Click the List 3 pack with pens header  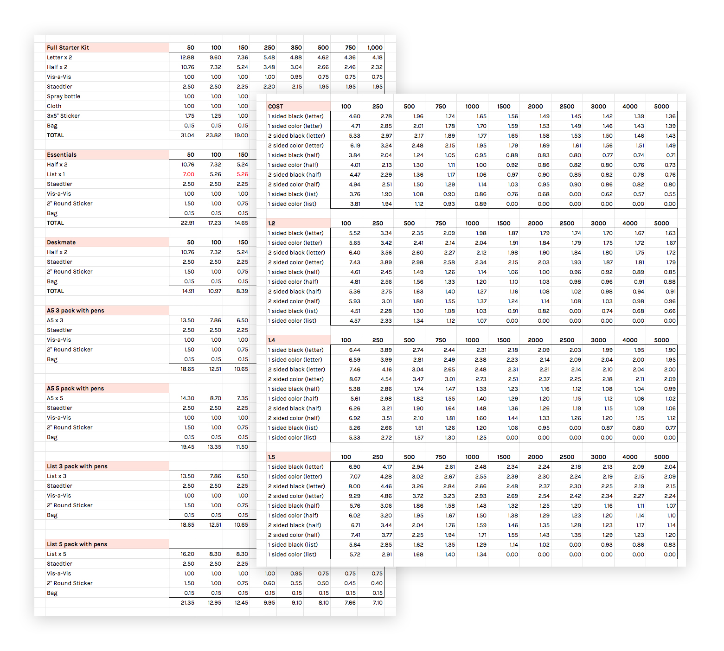coord(107,466)
